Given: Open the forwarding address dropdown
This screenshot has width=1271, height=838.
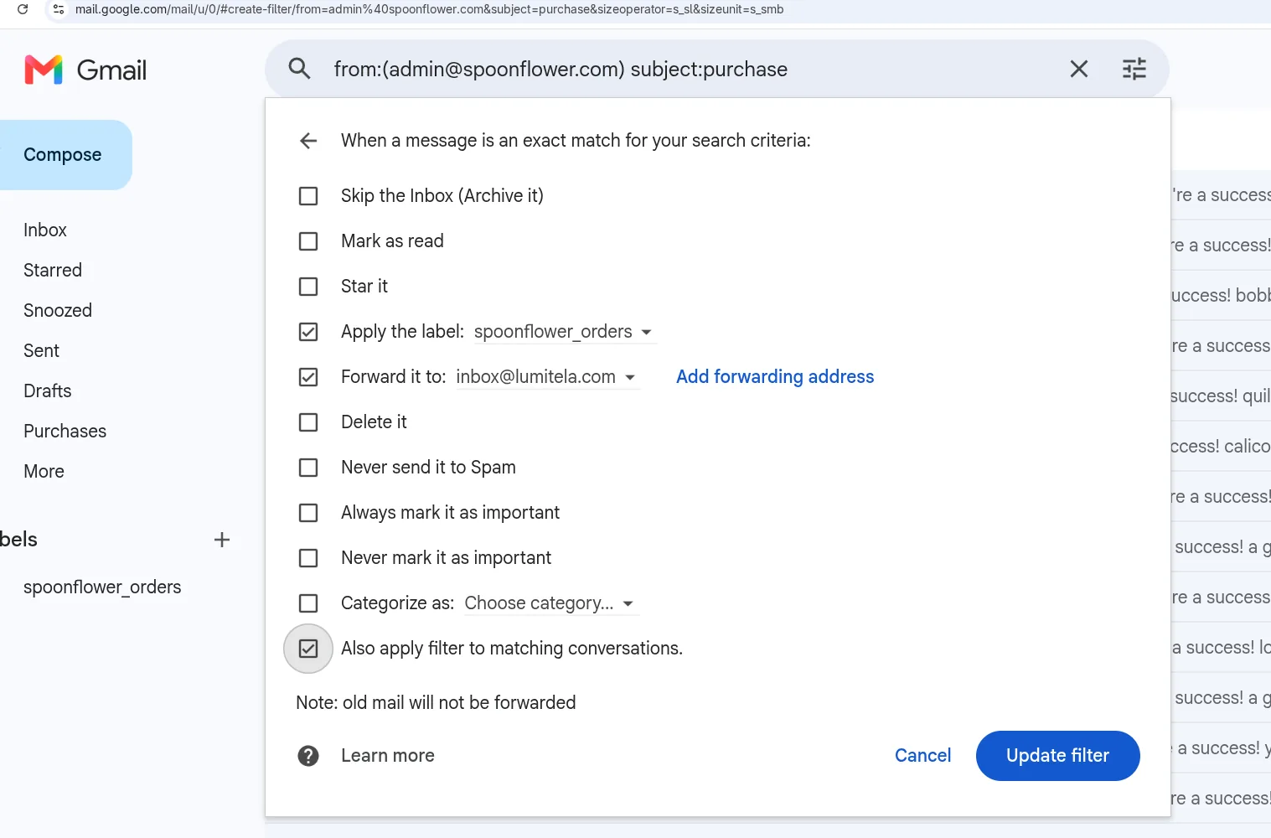Looking at the screenshot, I should point(547,377).
